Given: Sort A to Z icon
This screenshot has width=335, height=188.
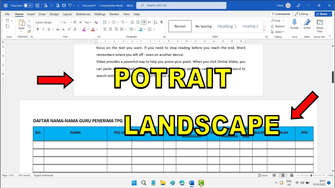Looking at the screenshot, I should [x=155, y=22].
